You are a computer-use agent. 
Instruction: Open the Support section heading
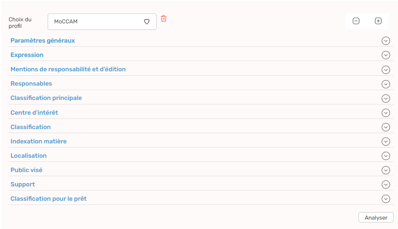23,184
